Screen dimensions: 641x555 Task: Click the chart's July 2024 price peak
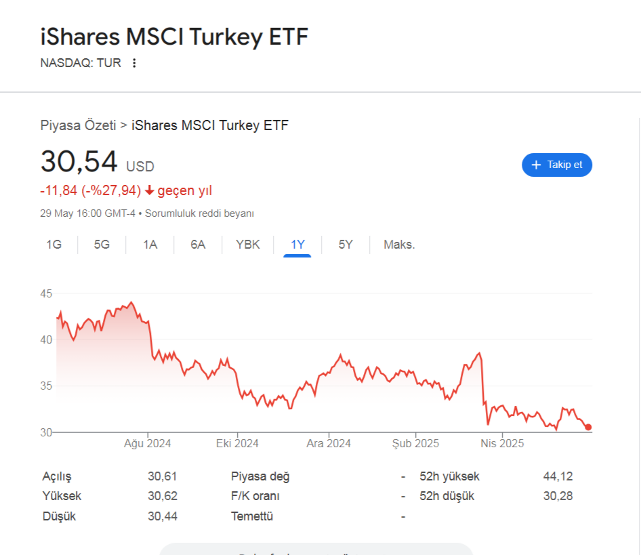(131, 302)
